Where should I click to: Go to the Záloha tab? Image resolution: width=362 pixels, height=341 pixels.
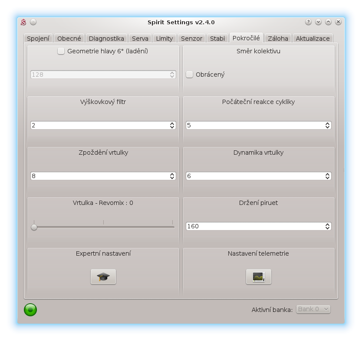[x=278, y=39]
